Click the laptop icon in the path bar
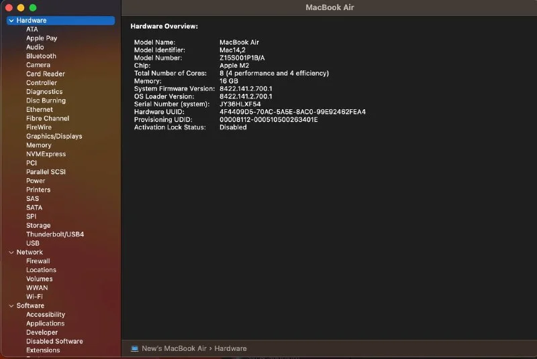 click(134, 348)
